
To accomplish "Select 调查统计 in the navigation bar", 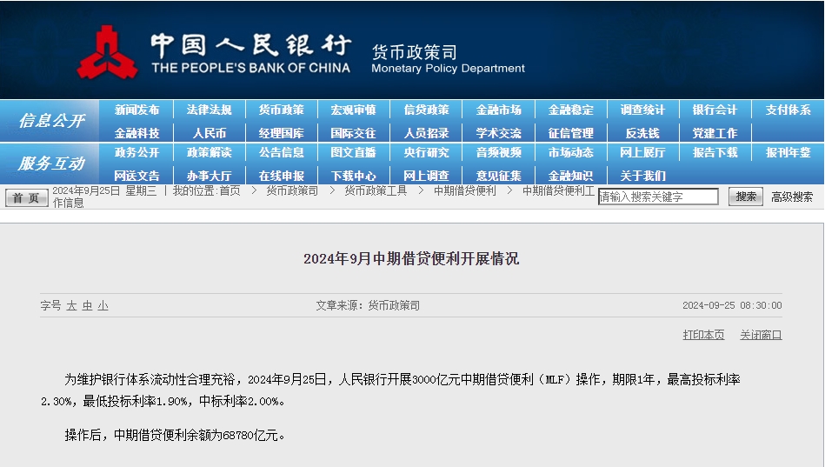I will (x=642, y=110).
